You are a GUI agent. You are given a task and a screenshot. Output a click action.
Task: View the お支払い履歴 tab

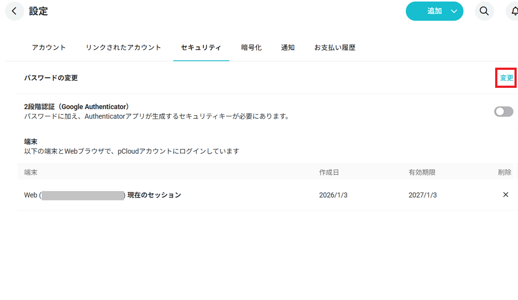tap(335, 47)
